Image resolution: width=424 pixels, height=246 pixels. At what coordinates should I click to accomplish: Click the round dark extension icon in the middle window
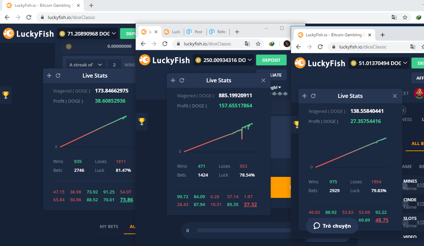(x=287, y=44)
